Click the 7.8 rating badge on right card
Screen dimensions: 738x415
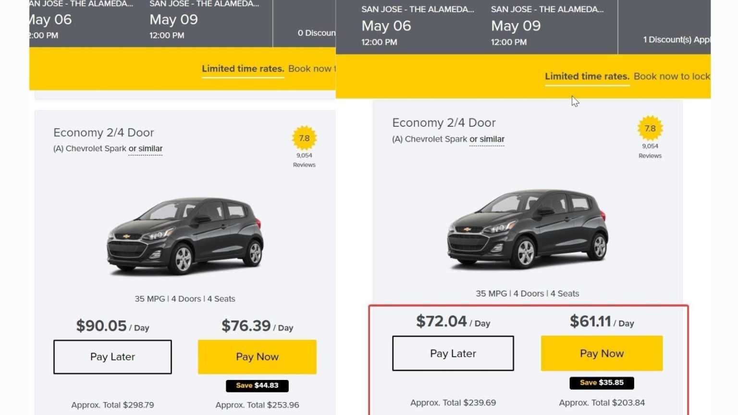click(650, 128)
